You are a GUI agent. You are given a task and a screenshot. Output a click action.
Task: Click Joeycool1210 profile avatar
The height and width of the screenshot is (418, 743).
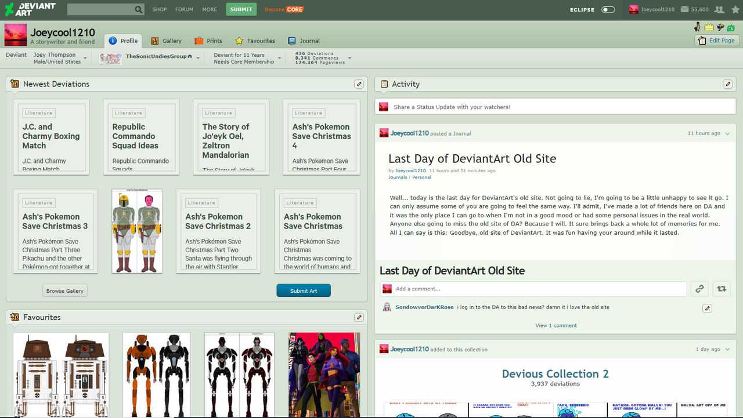click(16, 35)
